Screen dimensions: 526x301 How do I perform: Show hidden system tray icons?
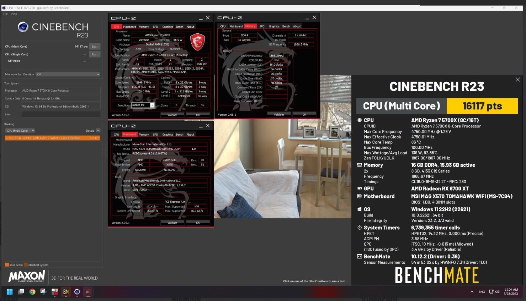tap(472, 292)
